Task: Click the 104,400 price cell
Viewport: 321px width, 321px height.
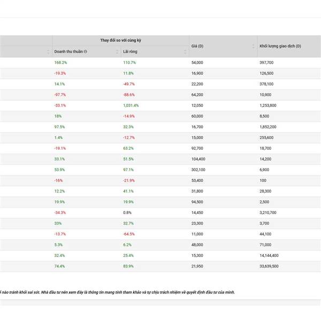Action: coord(198,159)
